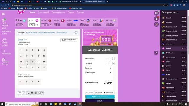Select the 53:52 game card

98,23
